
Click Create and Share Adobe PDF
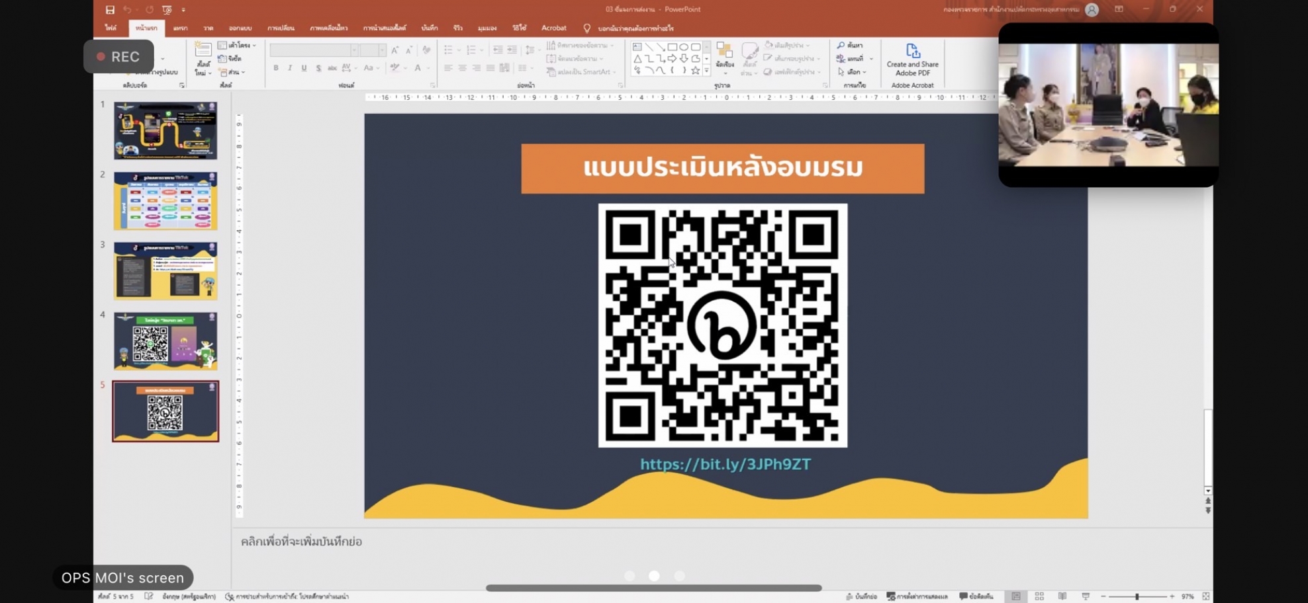(x=912, y=60)
